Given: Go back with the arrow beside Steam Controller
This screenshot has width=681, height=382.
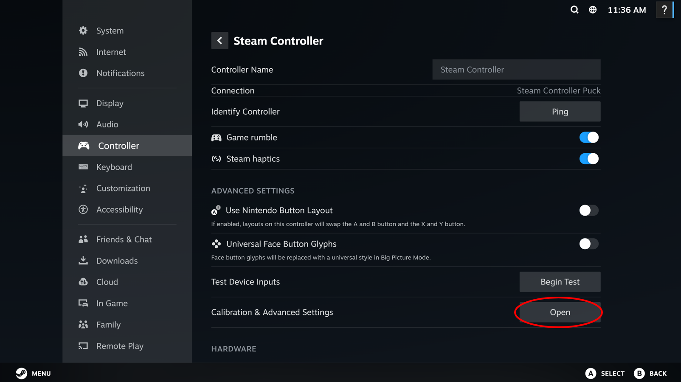Looking at the screenshot, I should tap(219, 41).
